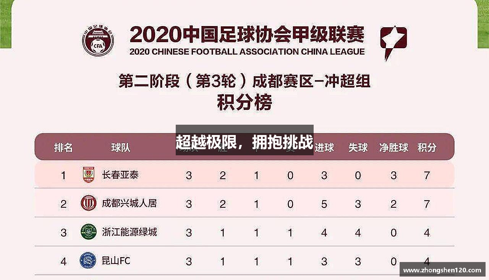Click the 积分 column header

pos(427,147)
